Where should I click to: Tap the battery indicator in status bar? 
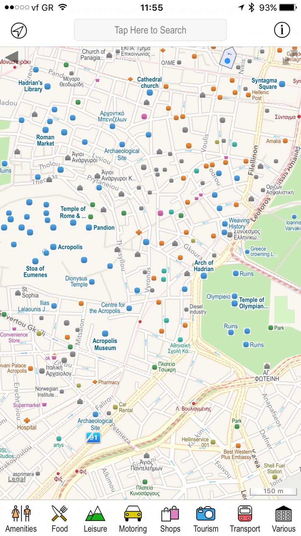click(288, 7)
